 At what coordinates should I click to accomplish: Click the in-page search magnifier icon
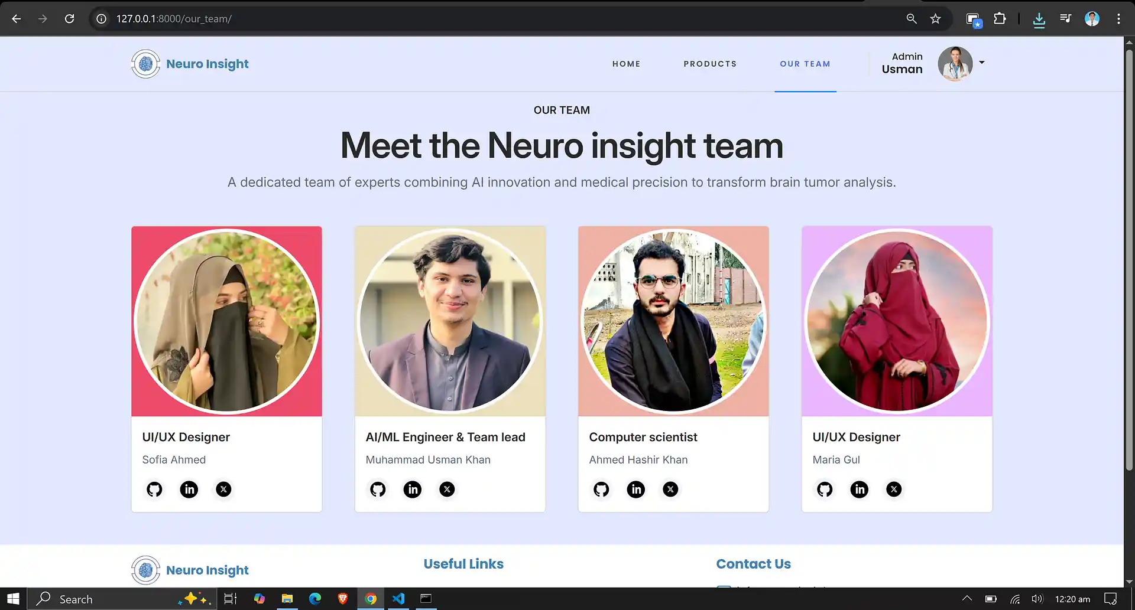pyautogui.click(x=911, y=18)
